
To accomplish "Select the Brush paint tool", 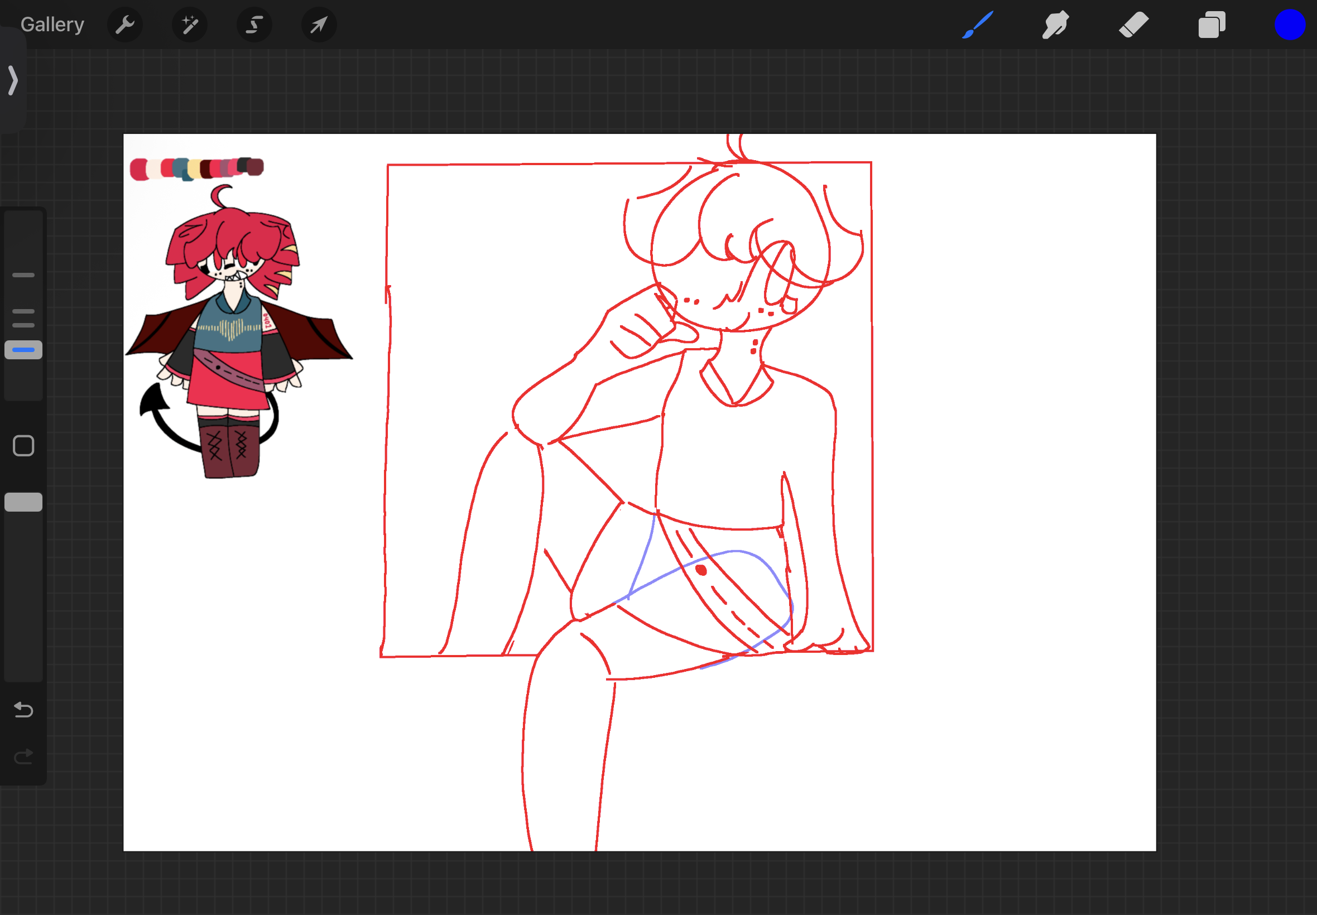I will point(977,25).
